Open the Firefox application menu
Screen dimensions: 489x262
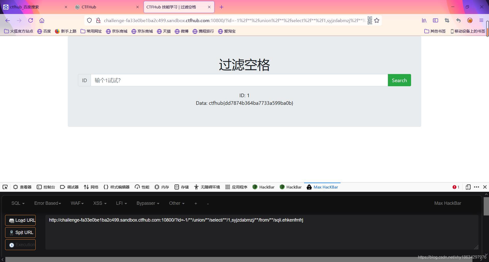click(482, 21)
